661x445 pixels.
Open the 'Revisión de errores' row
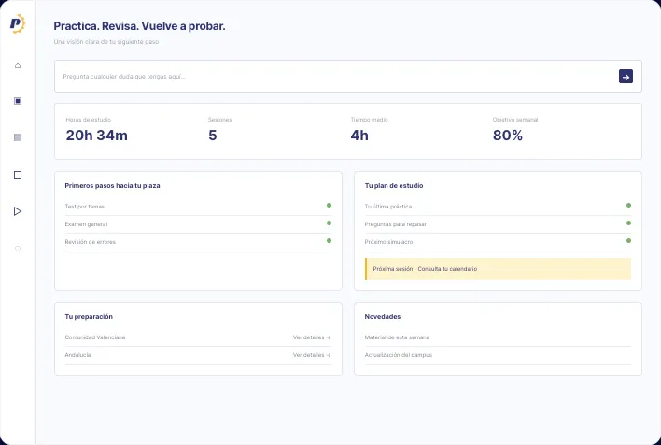(x=198, y=242)
